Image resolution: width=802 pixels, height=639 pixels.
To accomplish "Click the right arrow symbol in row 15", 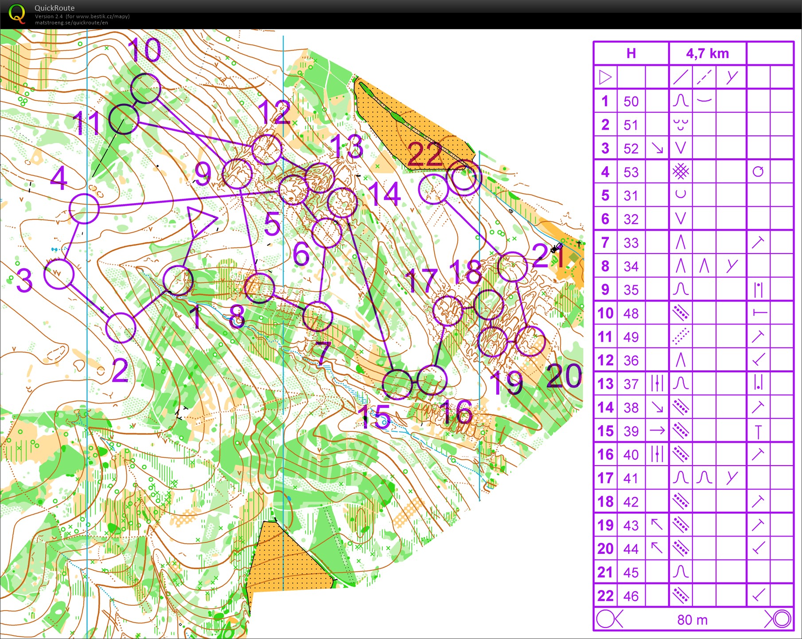I will coord(657,431).
